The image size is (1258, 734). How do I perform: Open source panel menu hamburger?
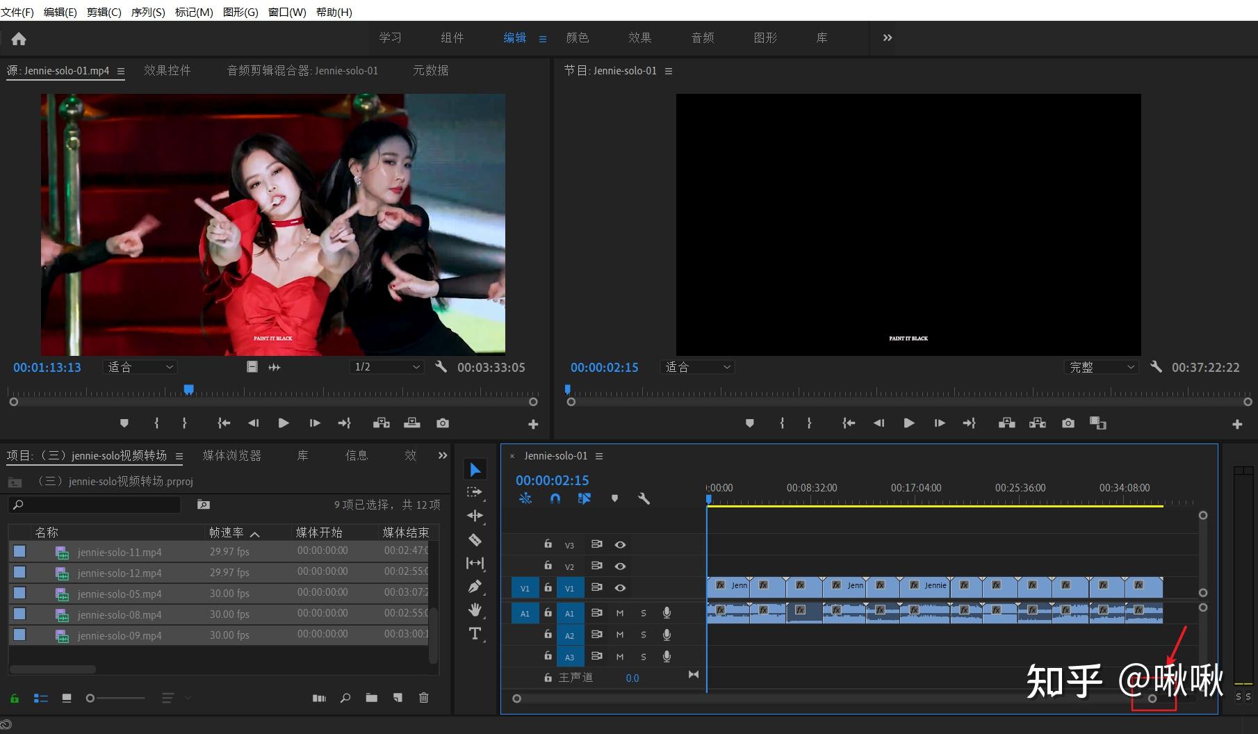(x=121, y=71)
